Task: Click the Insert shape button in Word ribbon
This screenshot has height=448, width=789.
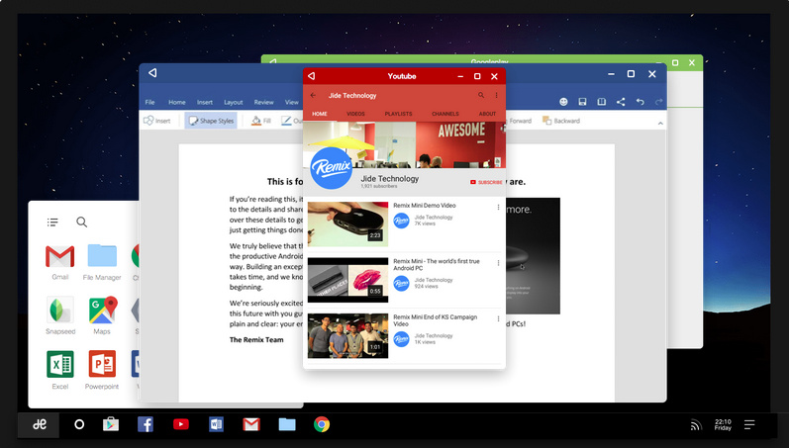Action: pos(157,121)
